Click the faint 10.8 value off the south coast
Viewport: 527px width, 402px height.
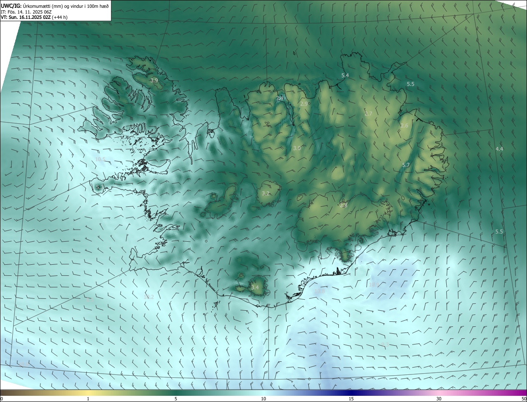click(x=319, y=291)
